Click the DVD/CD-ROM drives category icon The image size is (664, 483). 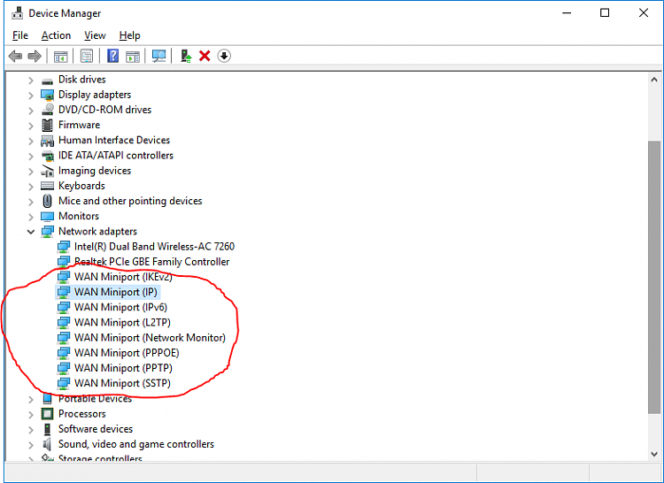click(48, 110)
